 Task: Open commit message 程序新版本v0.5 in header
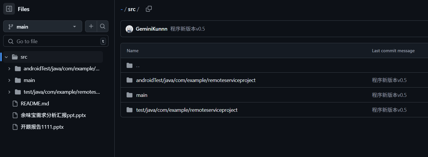coord(187,29)
